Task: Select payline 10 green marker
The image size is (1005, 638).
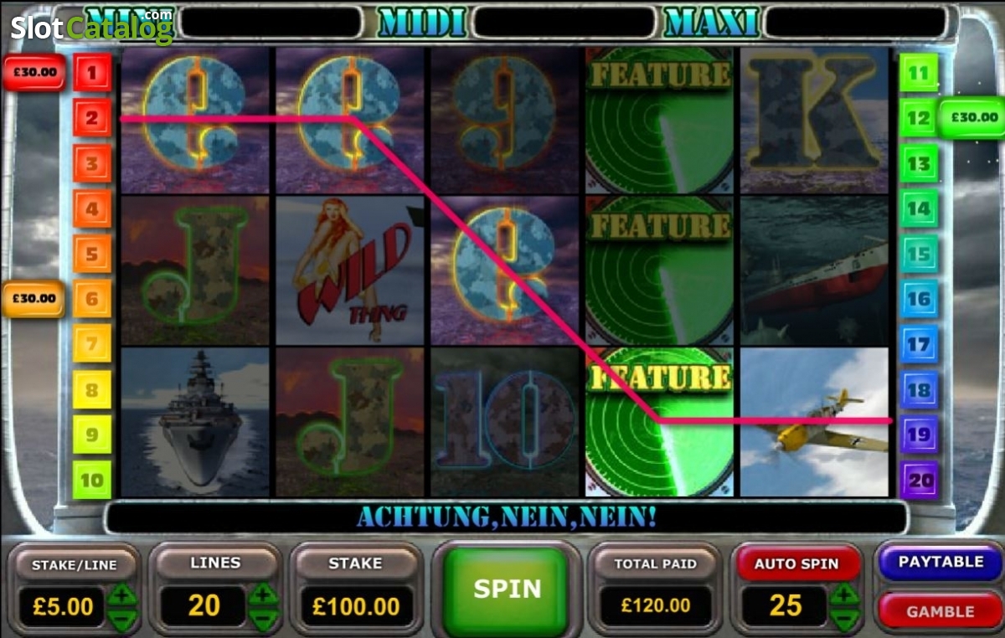Action: point(91,480)
